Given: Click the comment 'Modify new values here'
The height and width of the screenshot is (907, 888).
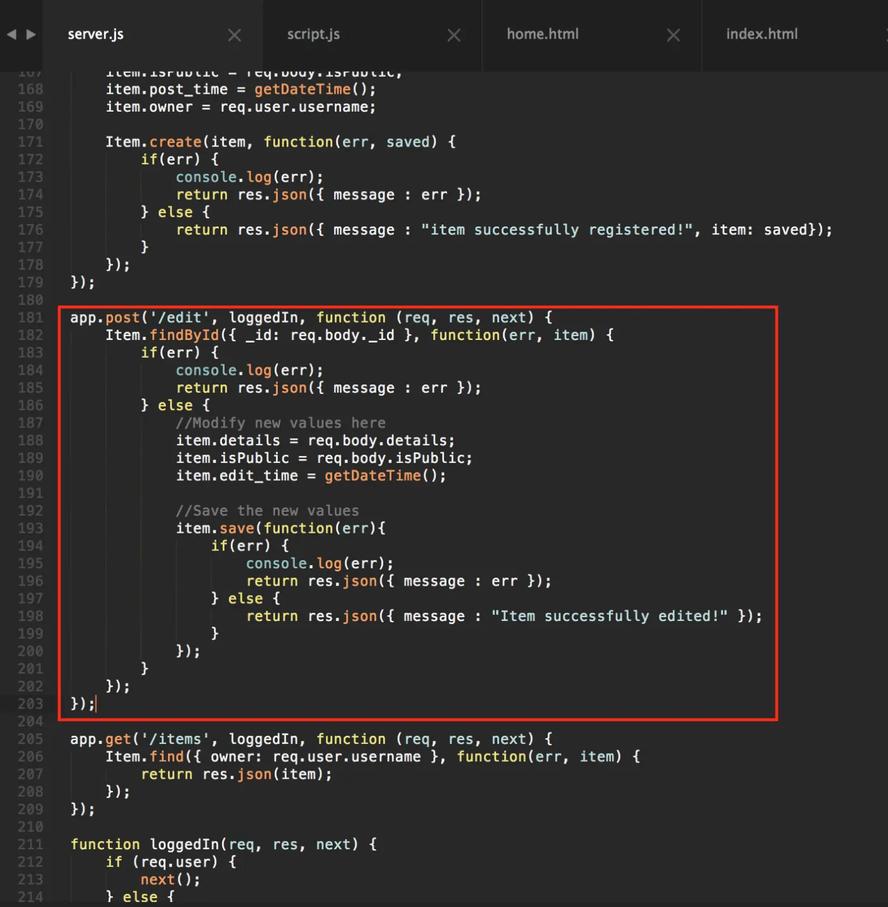Looking at the screenshot, I should tap(281, 423).
